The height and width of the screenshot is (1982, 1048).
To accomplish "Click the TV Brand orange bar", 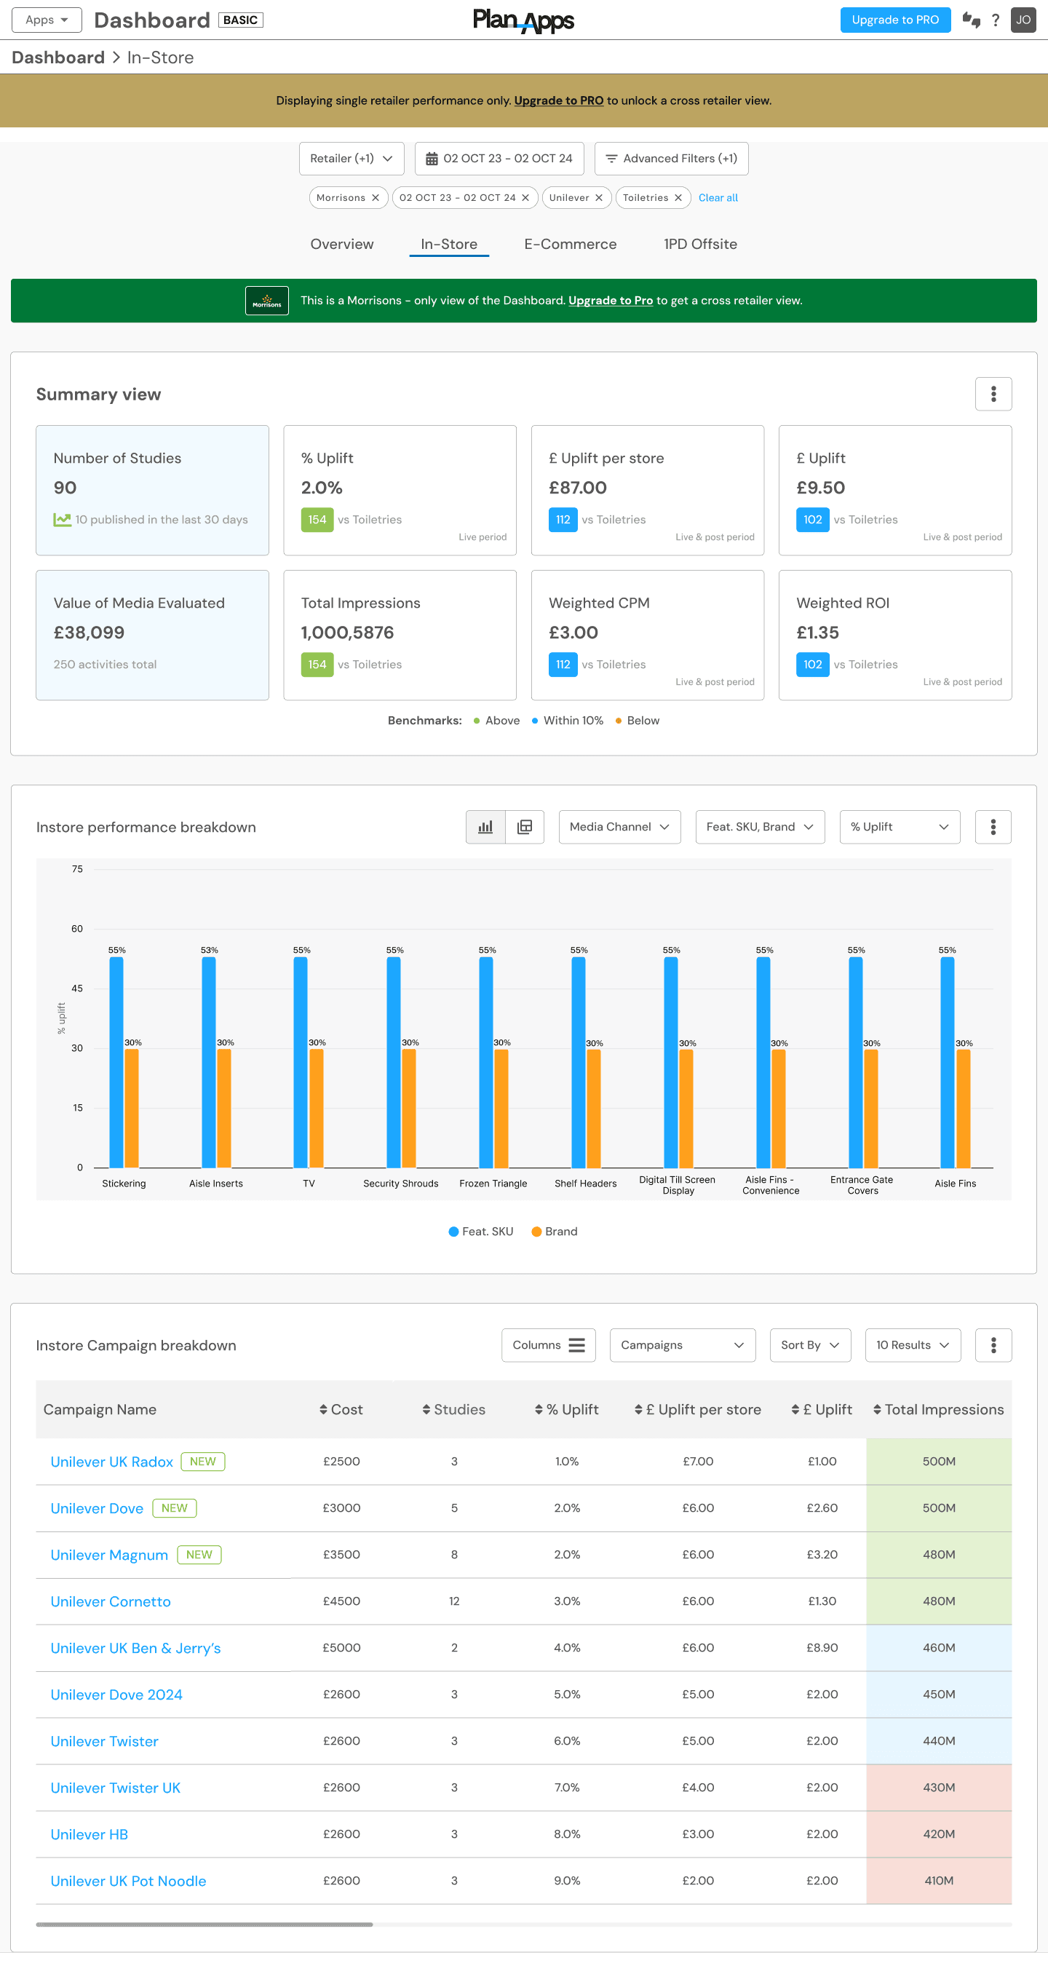I will tap(317, 1108).
